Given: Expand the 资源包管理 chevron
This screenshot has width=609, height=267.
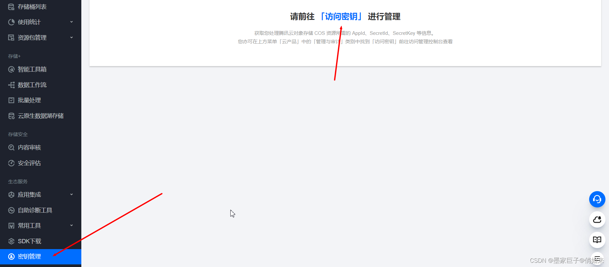Looking at the screenshot, I should (x=72, y=37).
